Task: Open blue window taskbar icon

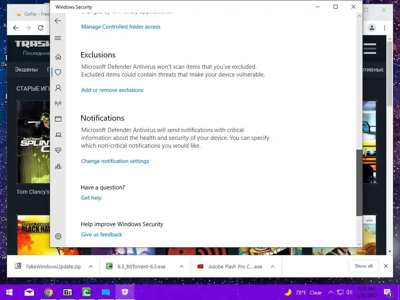Action: (105, 292)
